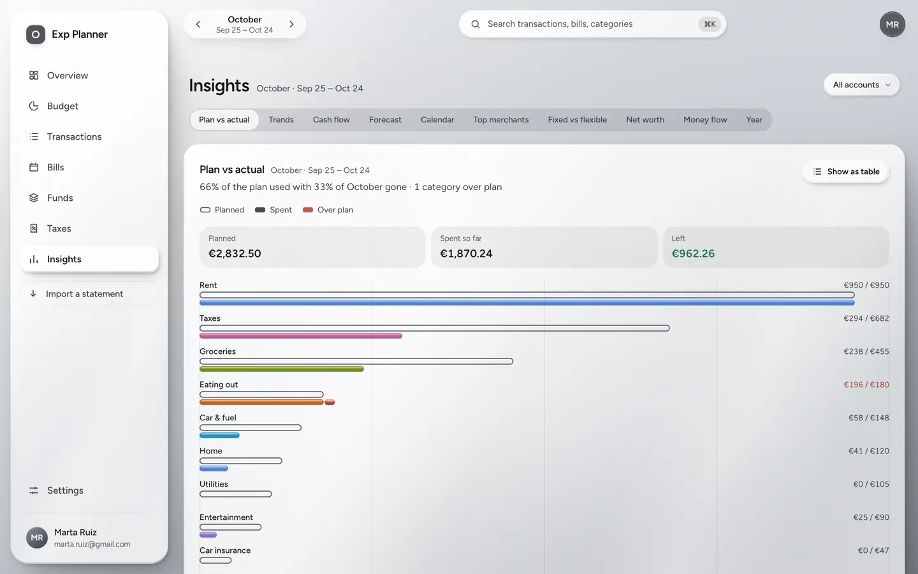Switch to the Trends tab
The image size is (918, 574).
click(x=281, y=120)
